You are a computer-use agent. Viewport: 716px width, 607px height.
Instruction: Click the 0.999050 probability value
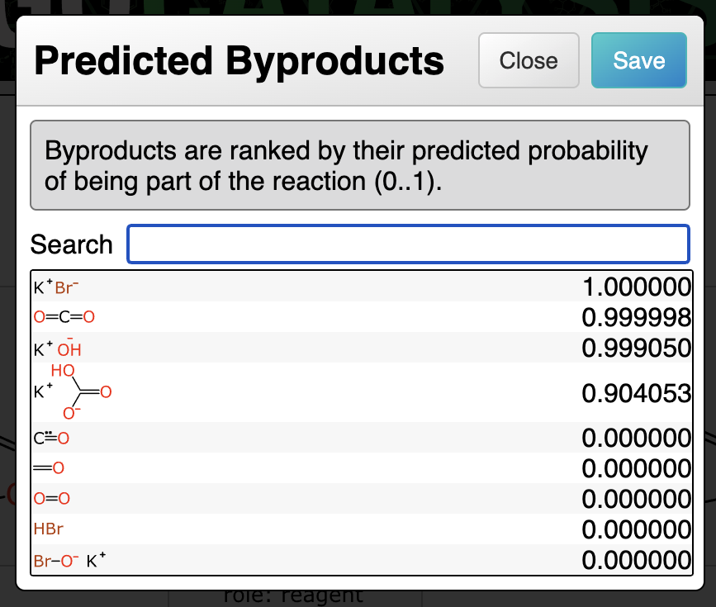click(636, 348)
